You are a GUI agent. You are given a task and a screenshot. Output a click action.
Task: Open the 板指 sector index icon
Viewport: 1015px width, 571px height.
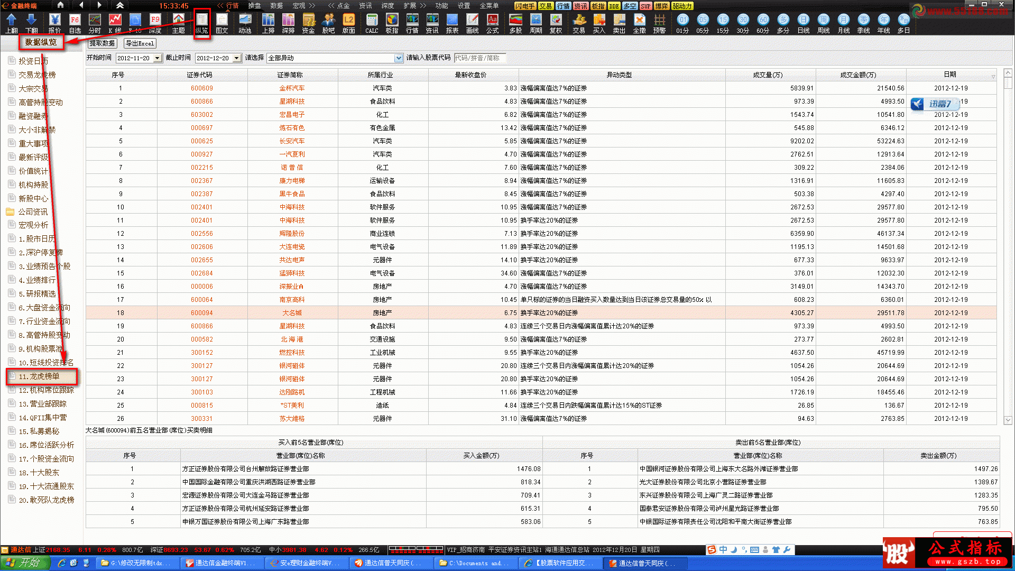point(392,23)
